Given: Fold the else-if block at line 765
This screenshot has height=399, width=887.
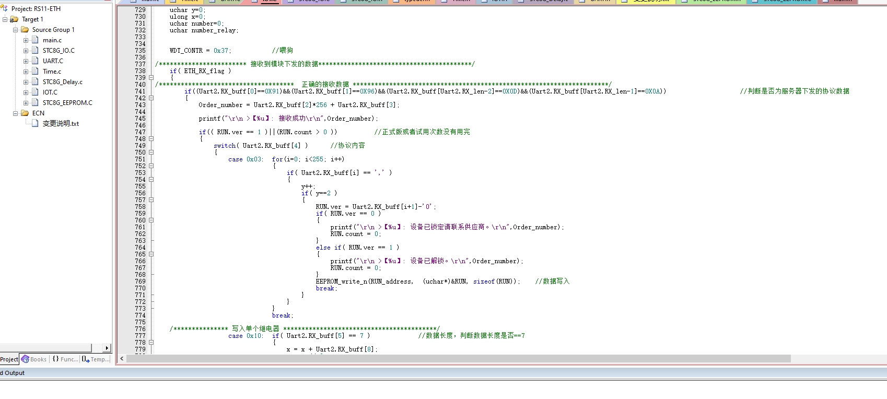Looking at the screenshot, I should [x=151, y=254].
